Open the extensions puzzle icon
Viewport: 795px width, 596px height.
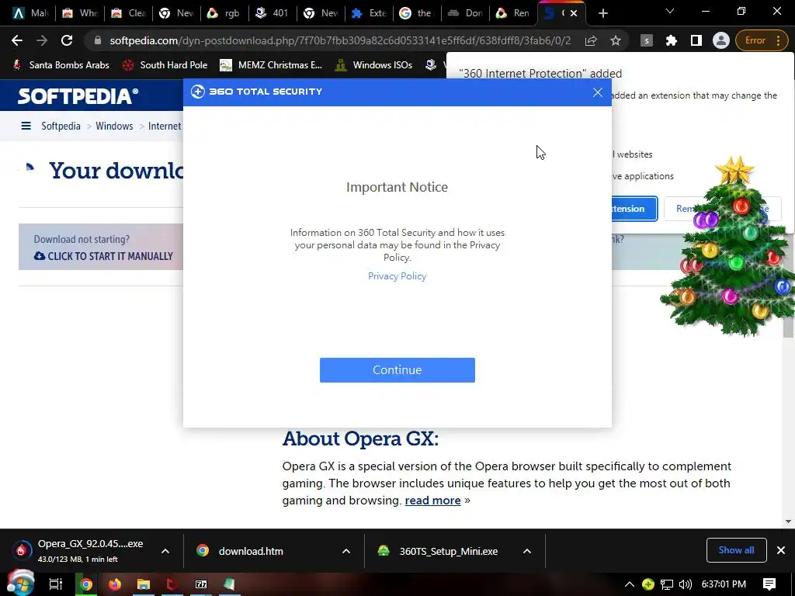point(672,40)
